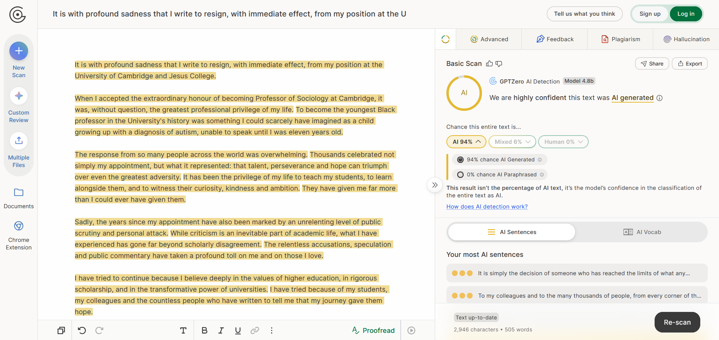
Task: Redo the last edit
Action: 99,330
